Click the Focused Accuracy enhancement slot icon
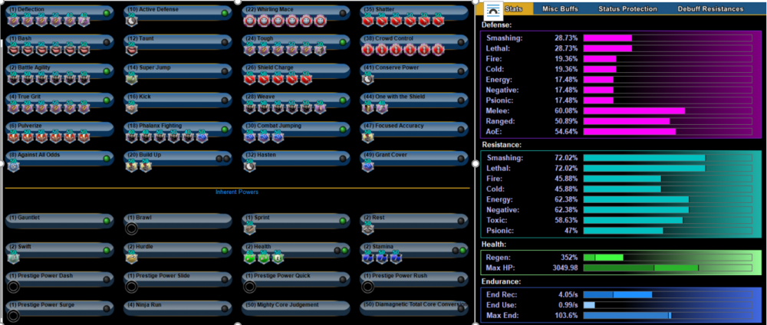The width and height of the screenshot is (767, 325). [x=368, y=137]
